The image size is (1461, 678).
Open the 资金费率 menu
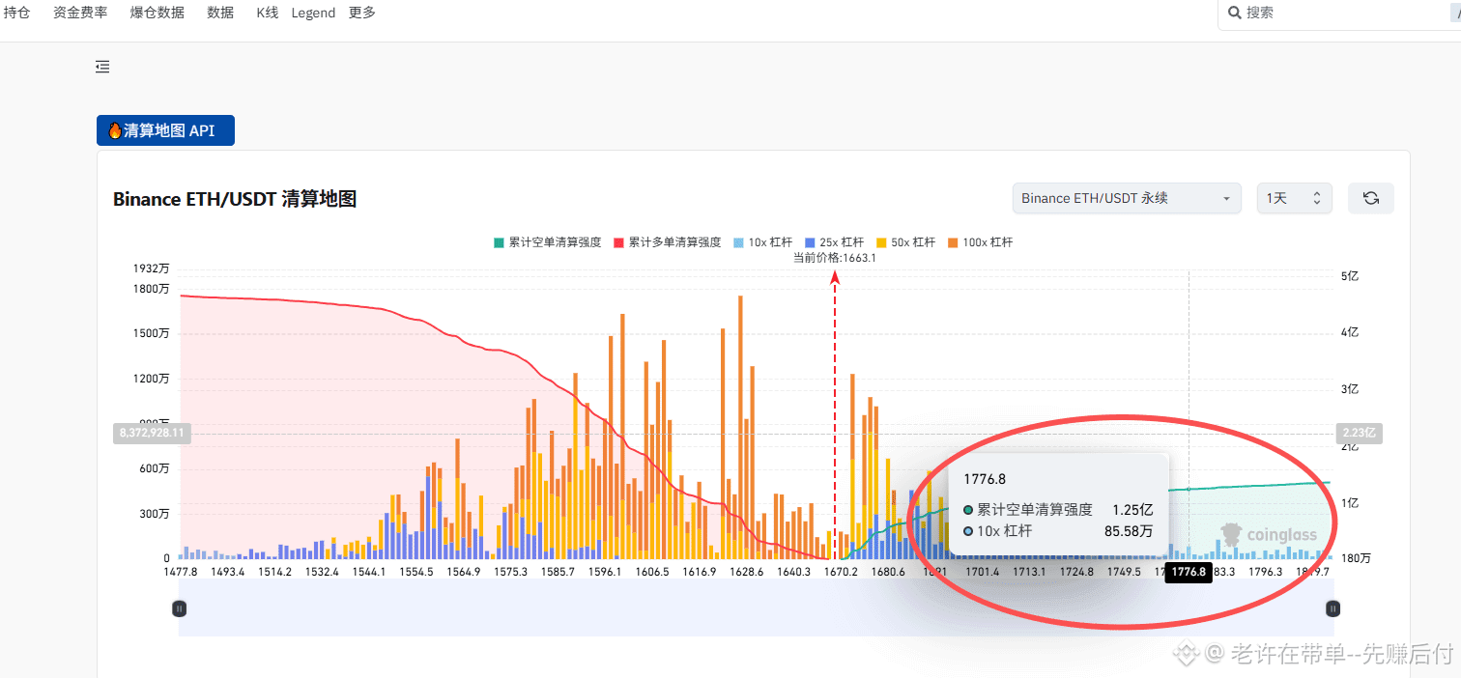click(x=80, y=13)
